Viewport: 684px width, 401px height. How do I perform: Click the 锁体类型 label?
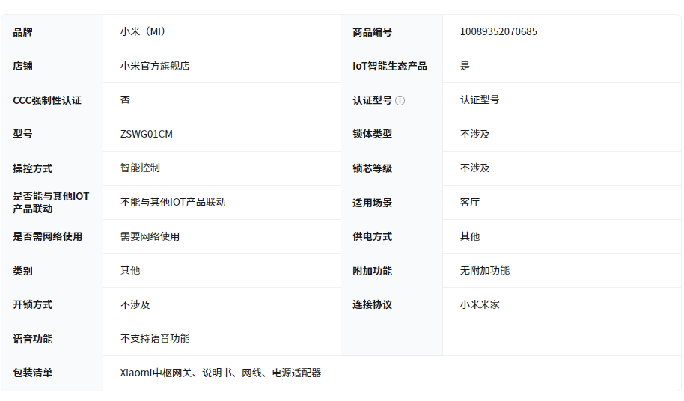pyautogui.click(x=373, y=134)
